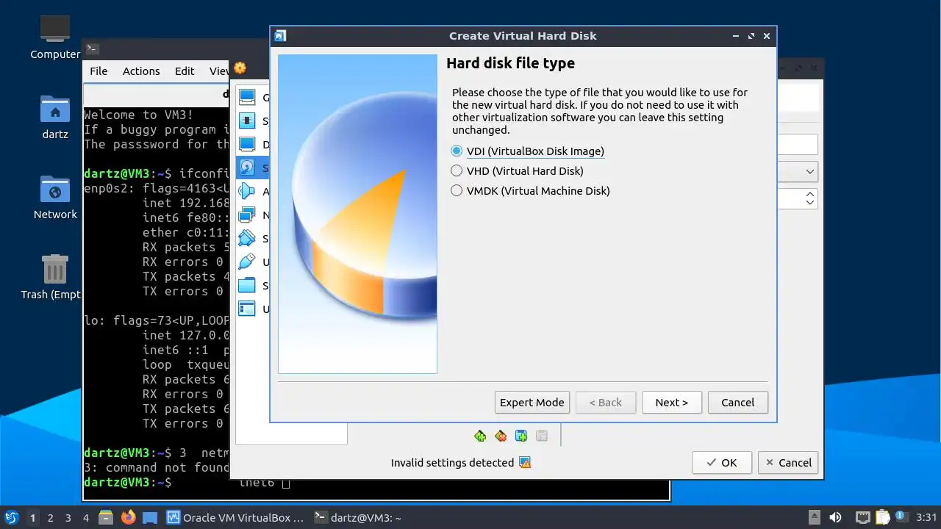
Task: Choose VHD (Virtual Hard Disk) file type
Action: pyautogui.click(x=517, y=171)
